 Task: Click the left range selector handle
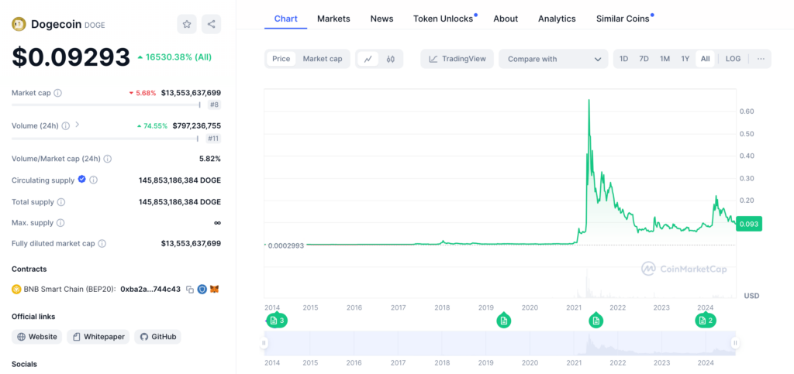pyautogui.click(x=264, y=343)
